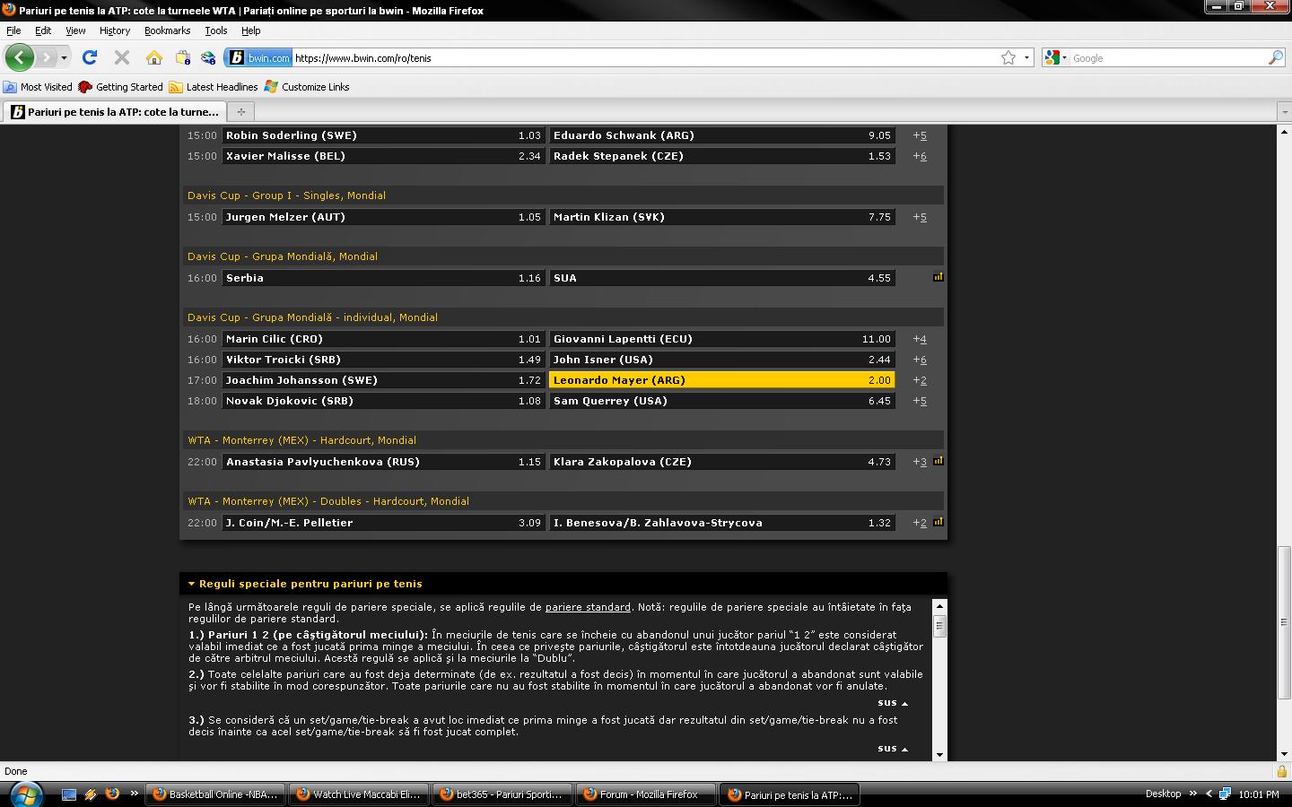Reload the current page
This screenshot has width=1292, height=807.
point(90,57)
